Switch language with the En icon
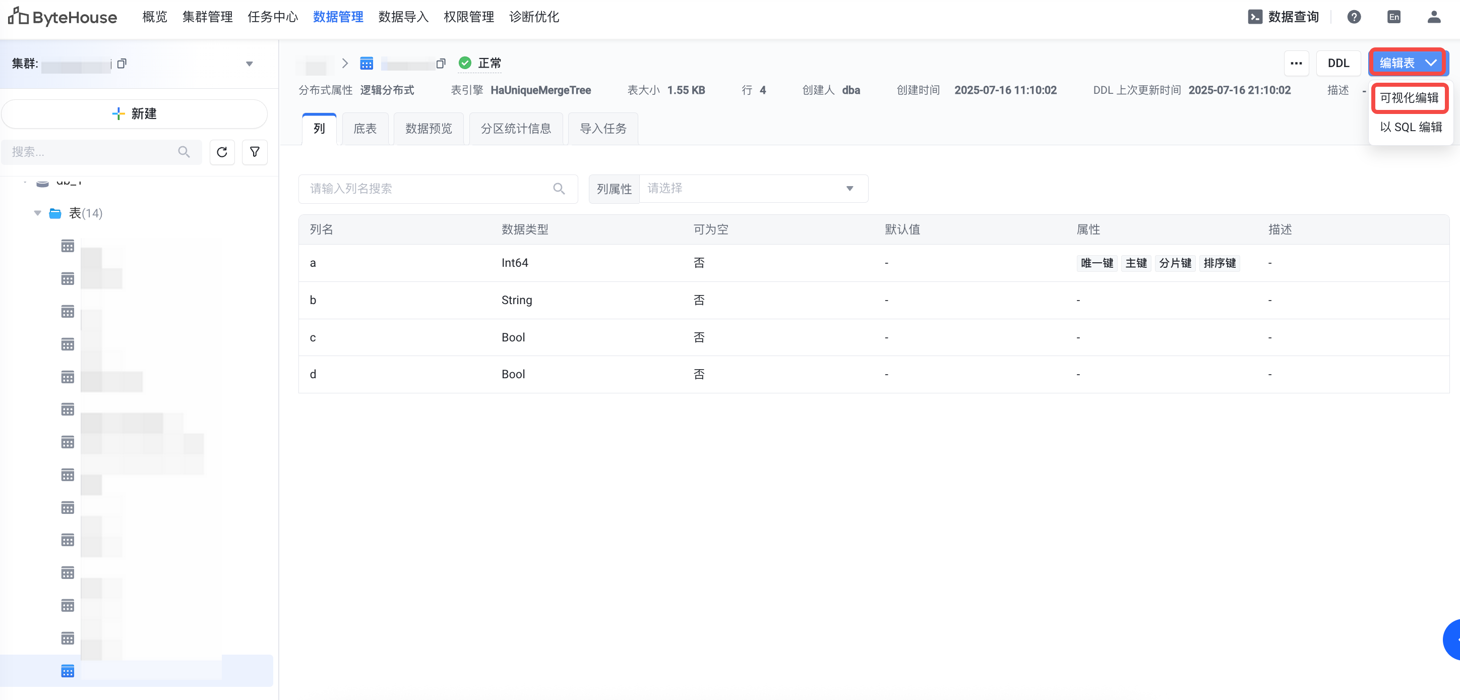This screenshot has width=1460, height=700. pos(1393,17)
